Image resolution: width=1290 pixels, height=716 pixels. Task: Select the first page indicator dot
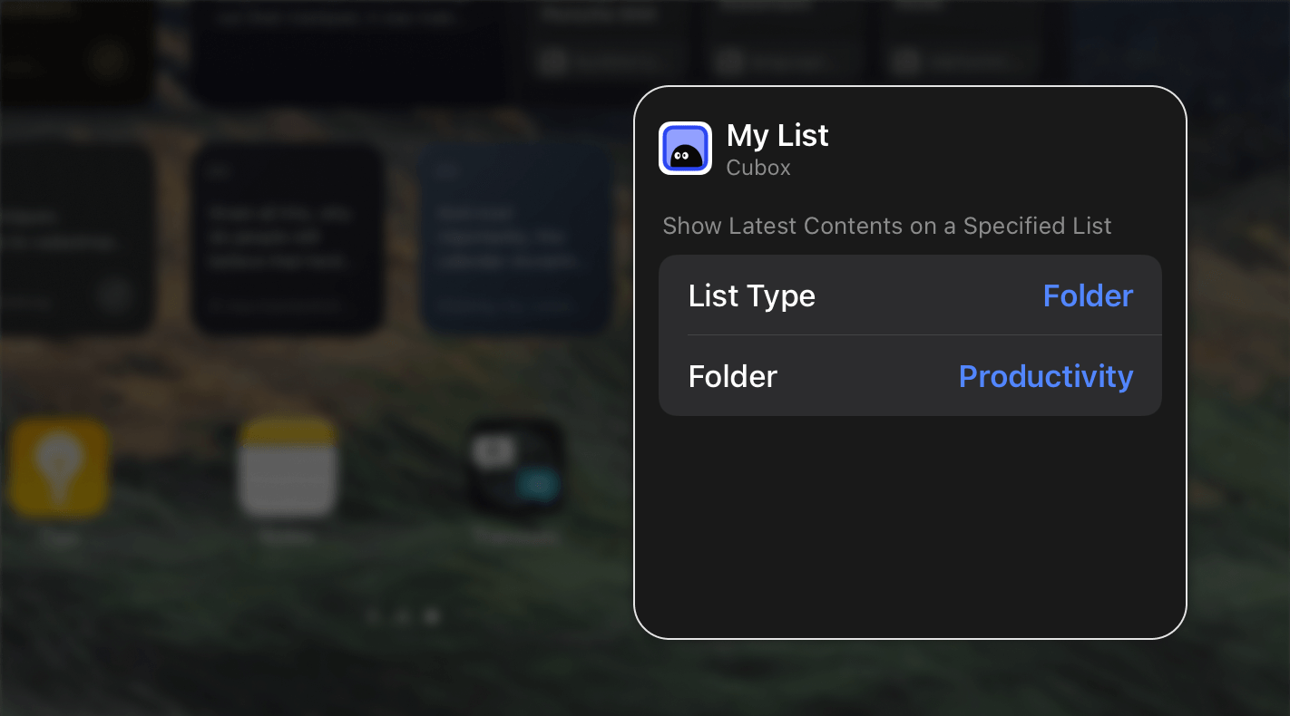[373, 617]
